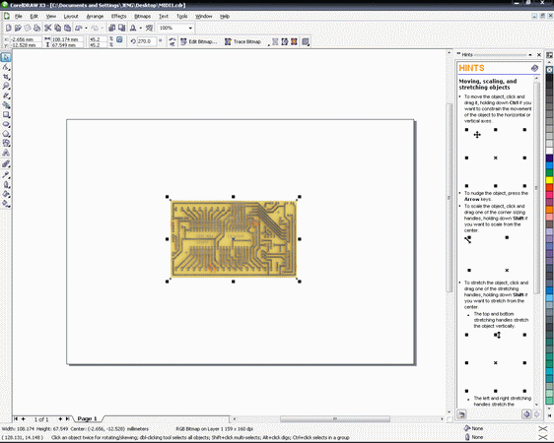554x443 pixels.
Task: Open the Arrange menu
Action: [95, 16]
